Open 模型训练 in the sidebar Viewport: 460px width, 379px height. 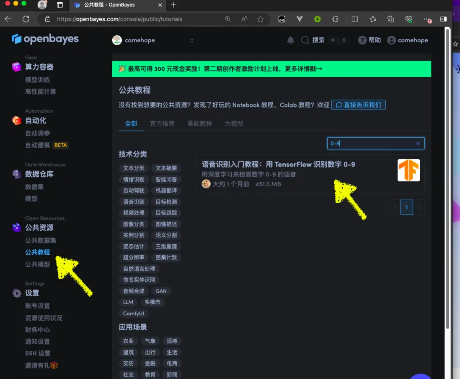tap(38, 80)
